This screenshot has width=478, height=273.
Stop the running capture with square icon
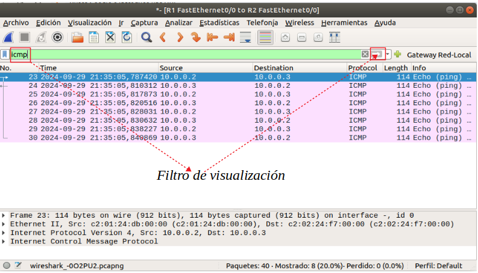coord(25,37)
